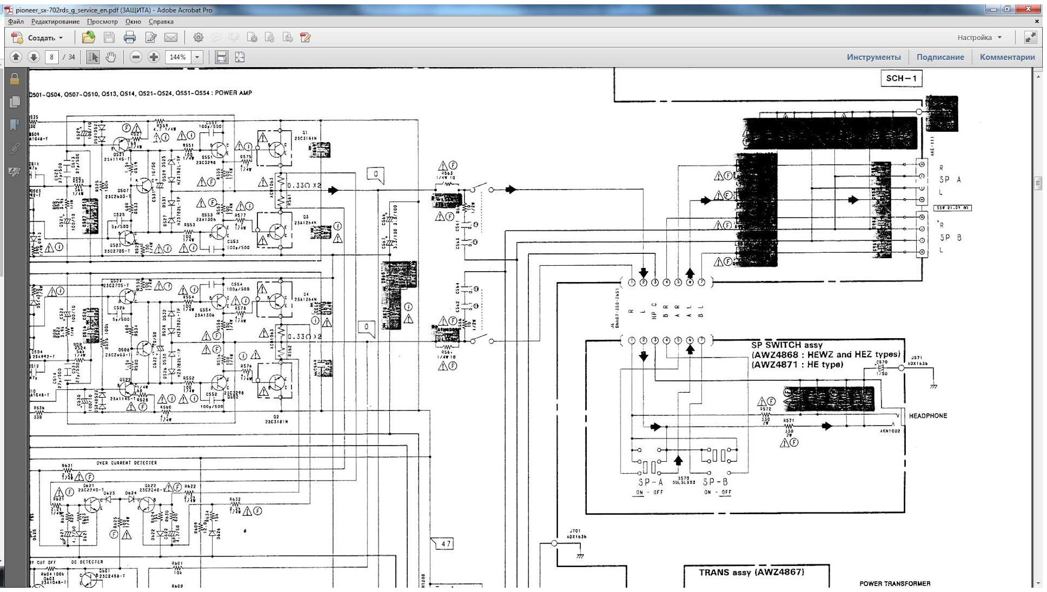This screenshot has width=1047, height=592.
Task: Click the Edit text and sign icon
Action: pos(151,38)
